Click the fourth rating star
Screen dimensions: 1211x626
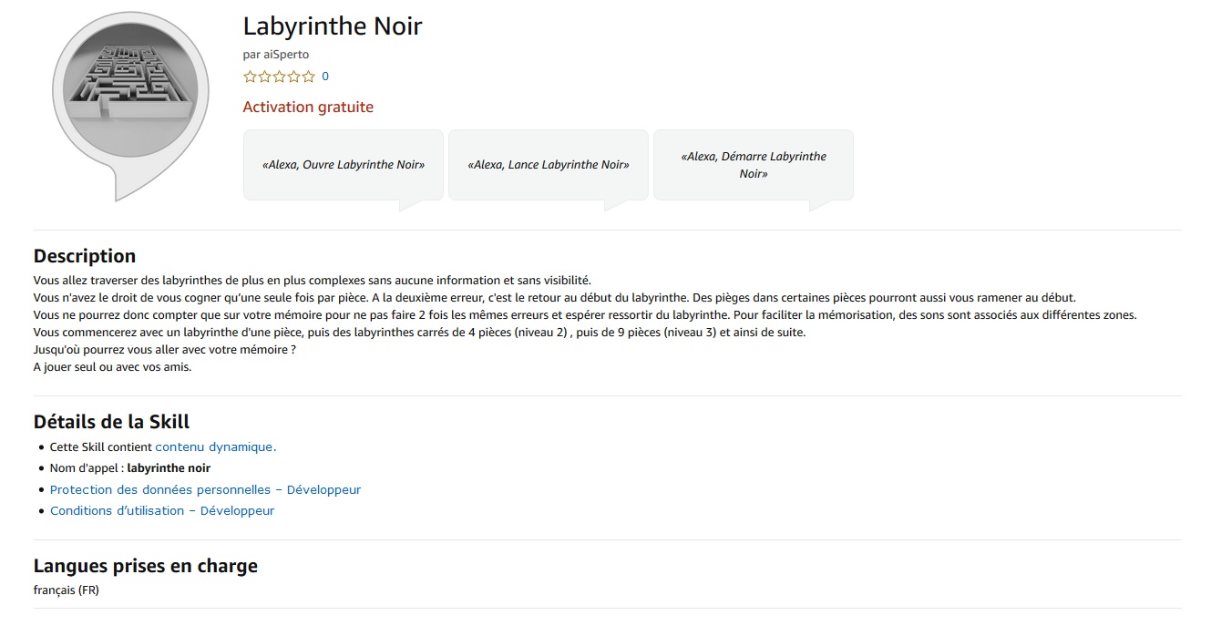[x=294, y=77]
